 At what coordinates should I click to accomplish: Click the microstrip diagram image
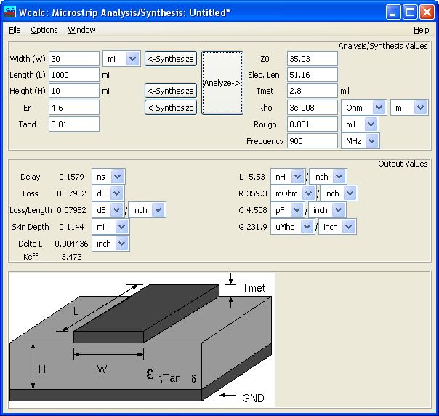(x=142, y=339)
